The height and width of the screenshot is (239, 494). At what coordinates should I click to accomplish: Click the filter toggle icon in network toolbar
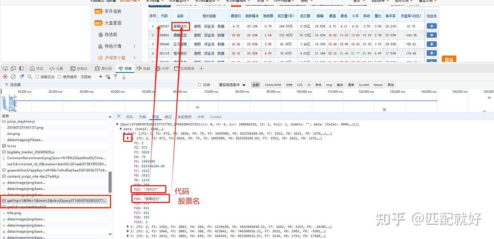(x=21, y=76)
